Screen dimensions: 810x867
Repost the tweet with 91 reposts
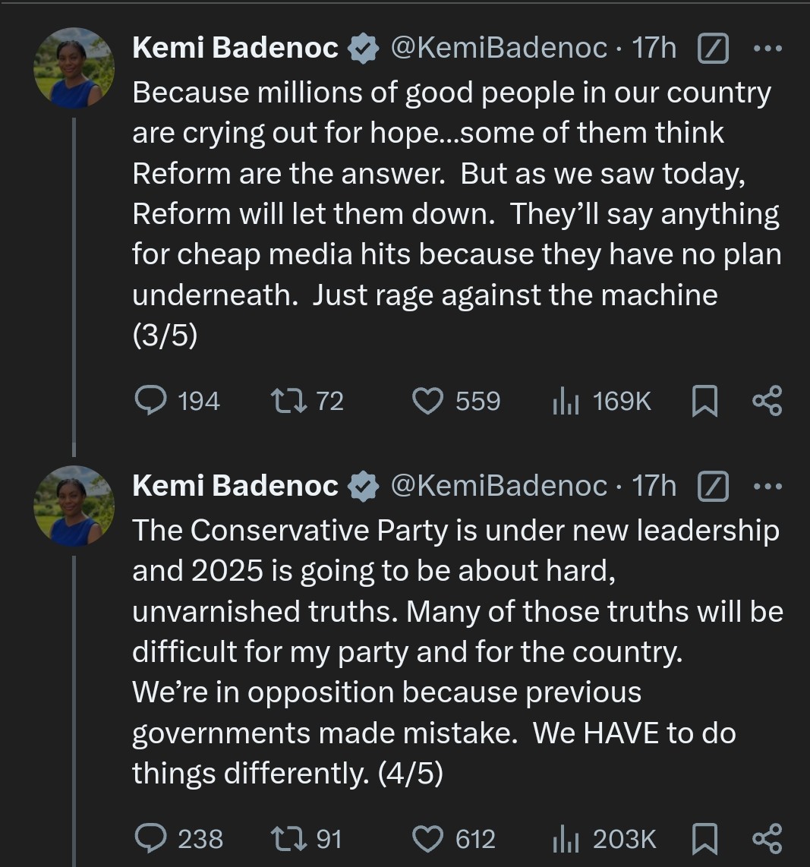click(288, 838)
